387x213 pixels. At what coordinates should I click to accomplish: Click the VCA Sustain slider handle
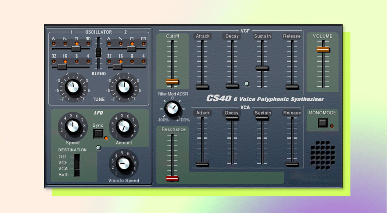point(262,118)
